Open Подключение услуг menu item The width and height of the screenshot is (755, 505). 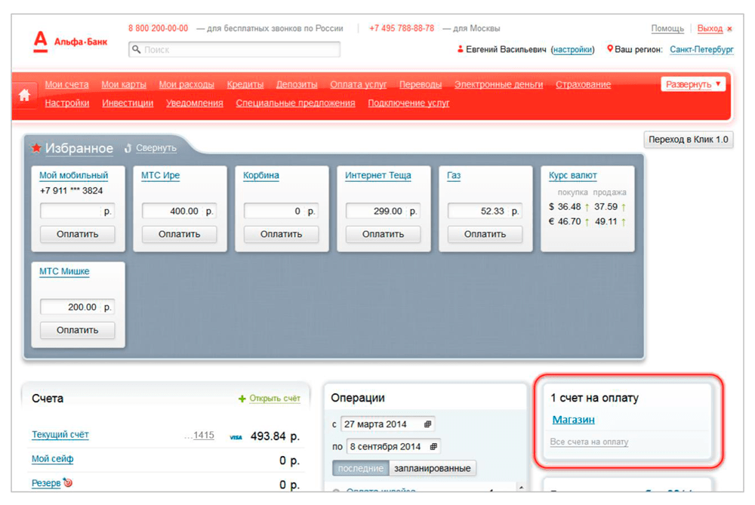click(408, 103)
